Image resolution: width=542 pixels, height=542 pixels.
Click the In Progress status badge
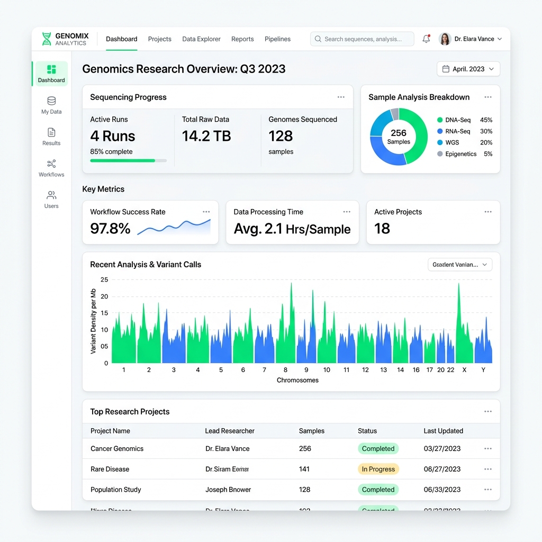(x=378, y=469)
